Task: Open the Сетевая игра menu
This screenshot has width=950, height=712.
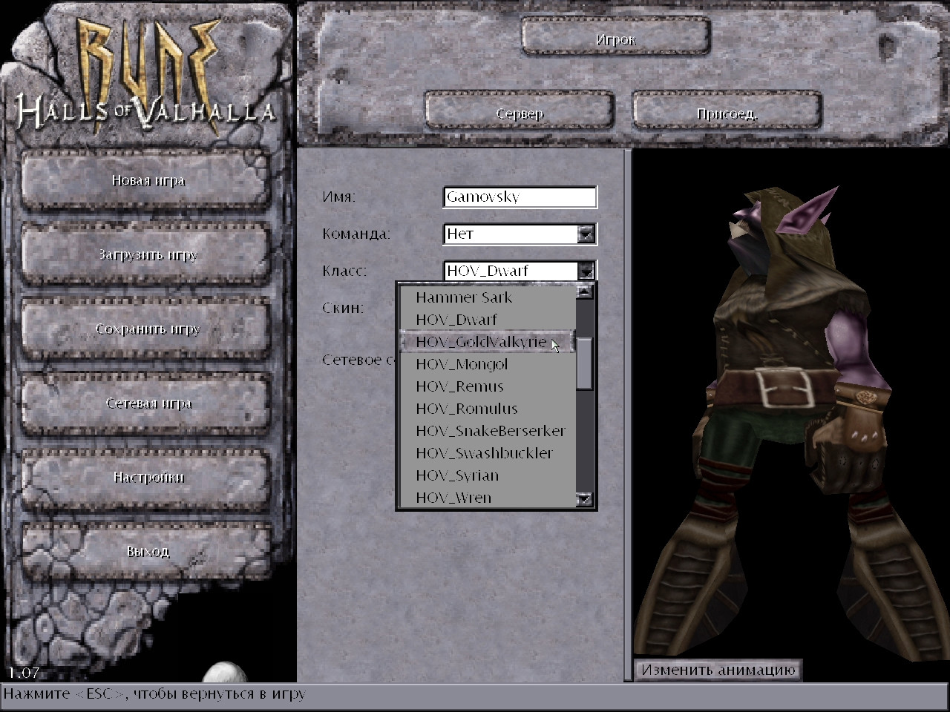Action: click(148, 403)
